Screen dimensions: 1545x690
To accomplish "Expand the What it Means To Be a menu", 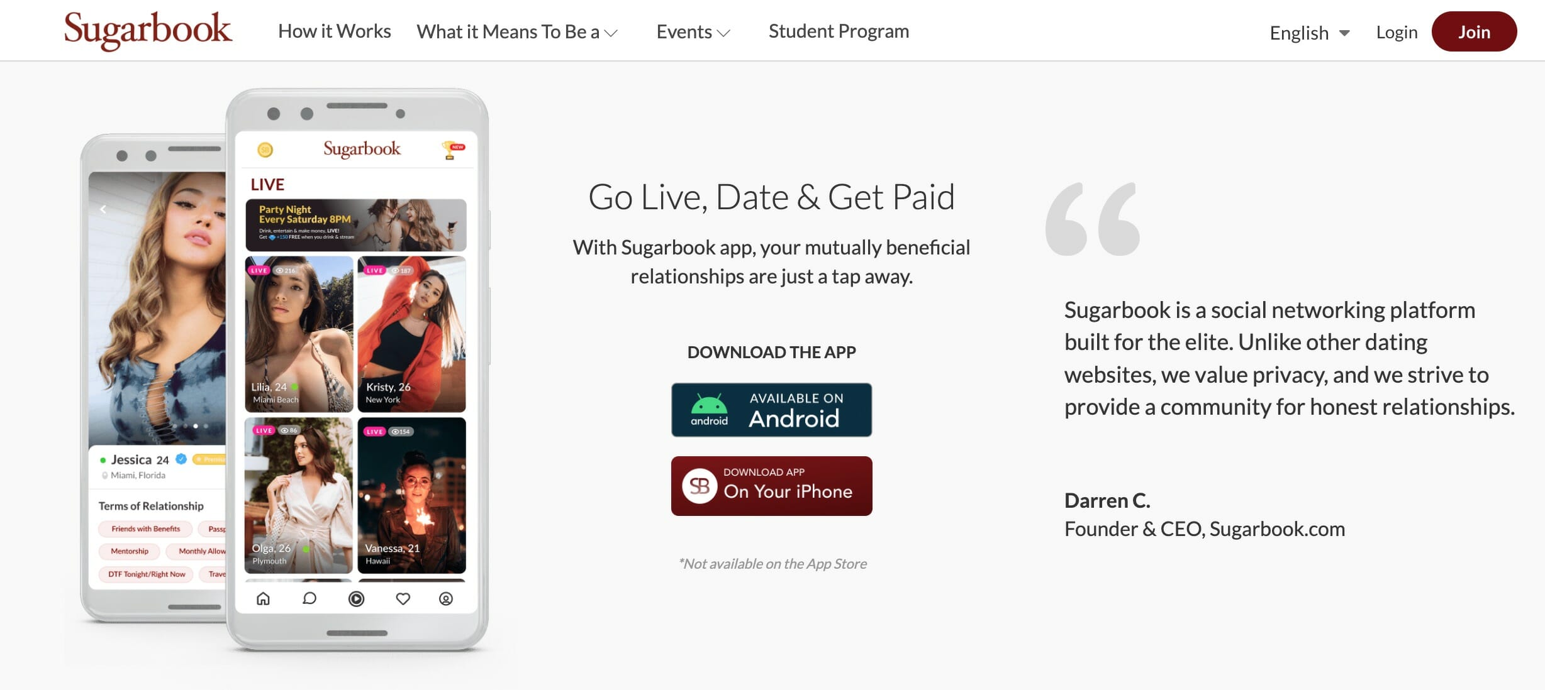I will [517, 31].
